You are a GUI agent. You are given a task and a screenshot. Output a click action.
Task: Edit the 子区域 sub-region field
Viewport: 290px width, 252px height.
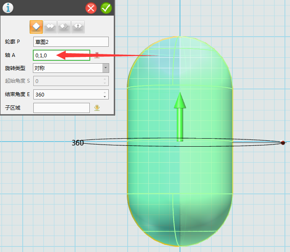pos(62,108)
